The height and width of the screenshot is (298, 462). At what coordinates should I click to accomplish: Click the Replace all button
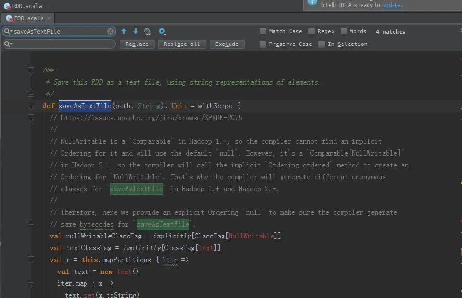(x=182, y=44)
